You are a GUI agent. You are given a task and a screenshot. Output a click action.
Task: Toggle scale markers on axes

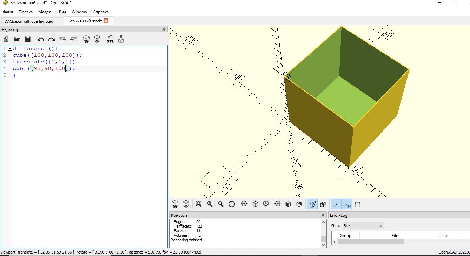click(347, 204)
